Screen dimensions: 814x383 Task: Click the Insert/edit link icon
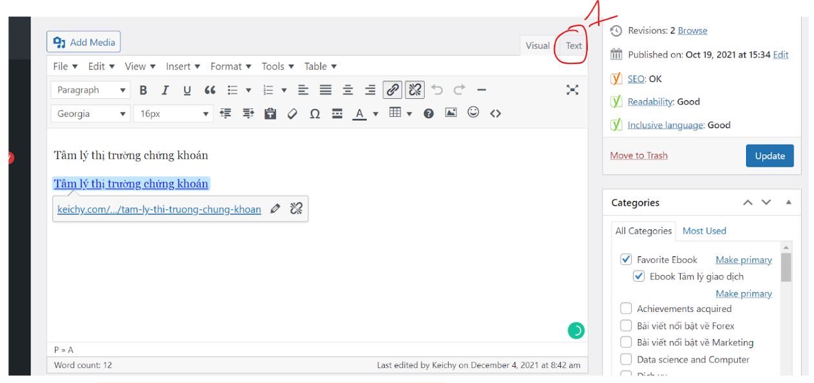coord(392,90)
